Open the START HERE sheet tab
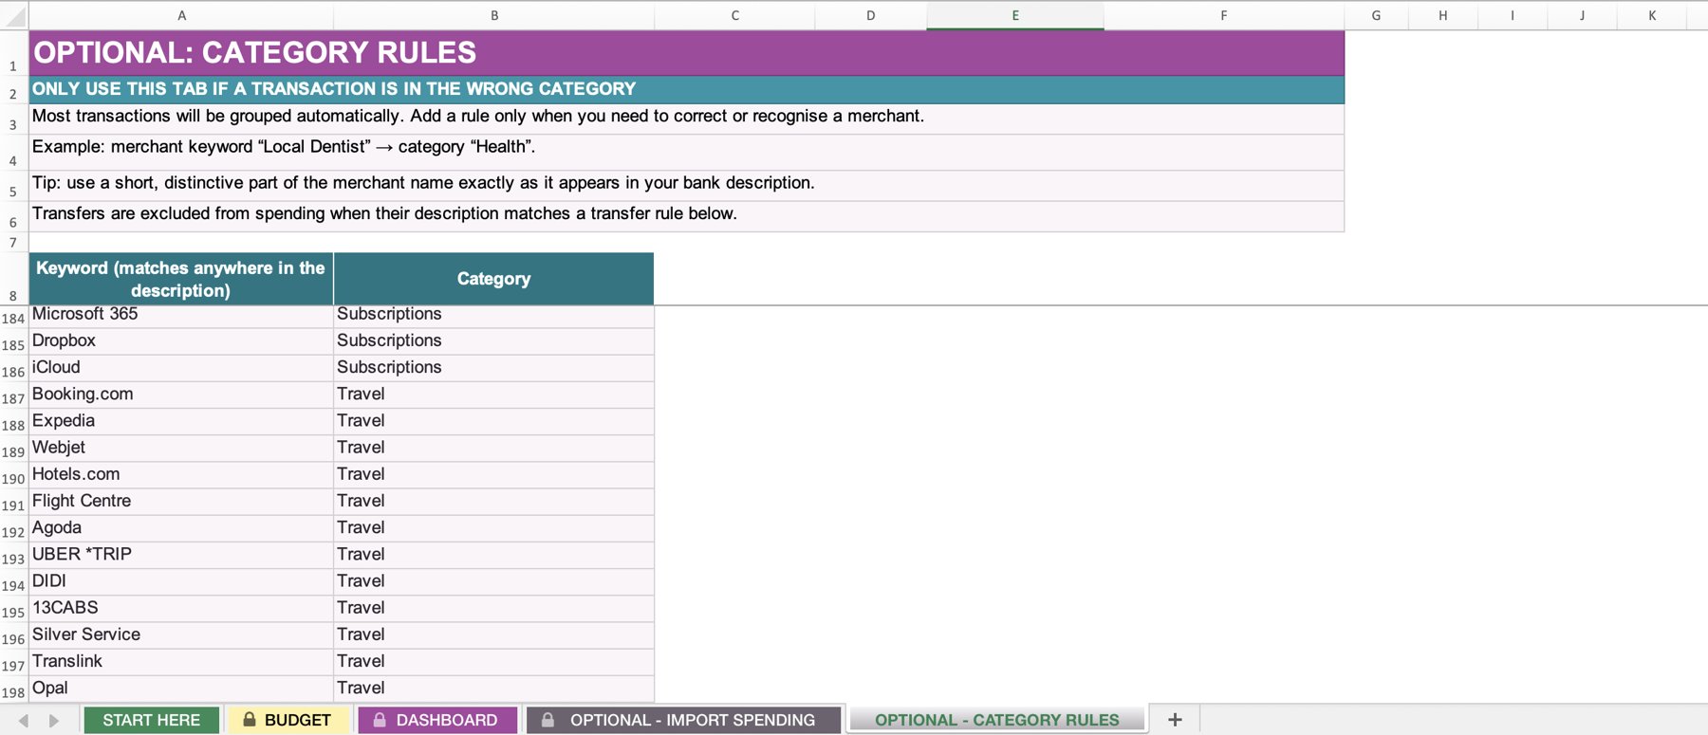This screenshot has height=735, width=1708. 152,720
